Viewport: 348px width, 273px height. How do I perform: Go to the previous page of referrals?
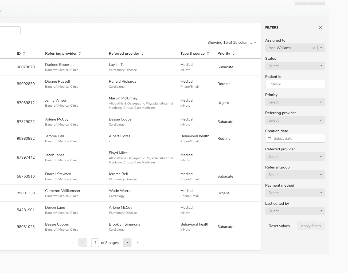pos(83,243)
